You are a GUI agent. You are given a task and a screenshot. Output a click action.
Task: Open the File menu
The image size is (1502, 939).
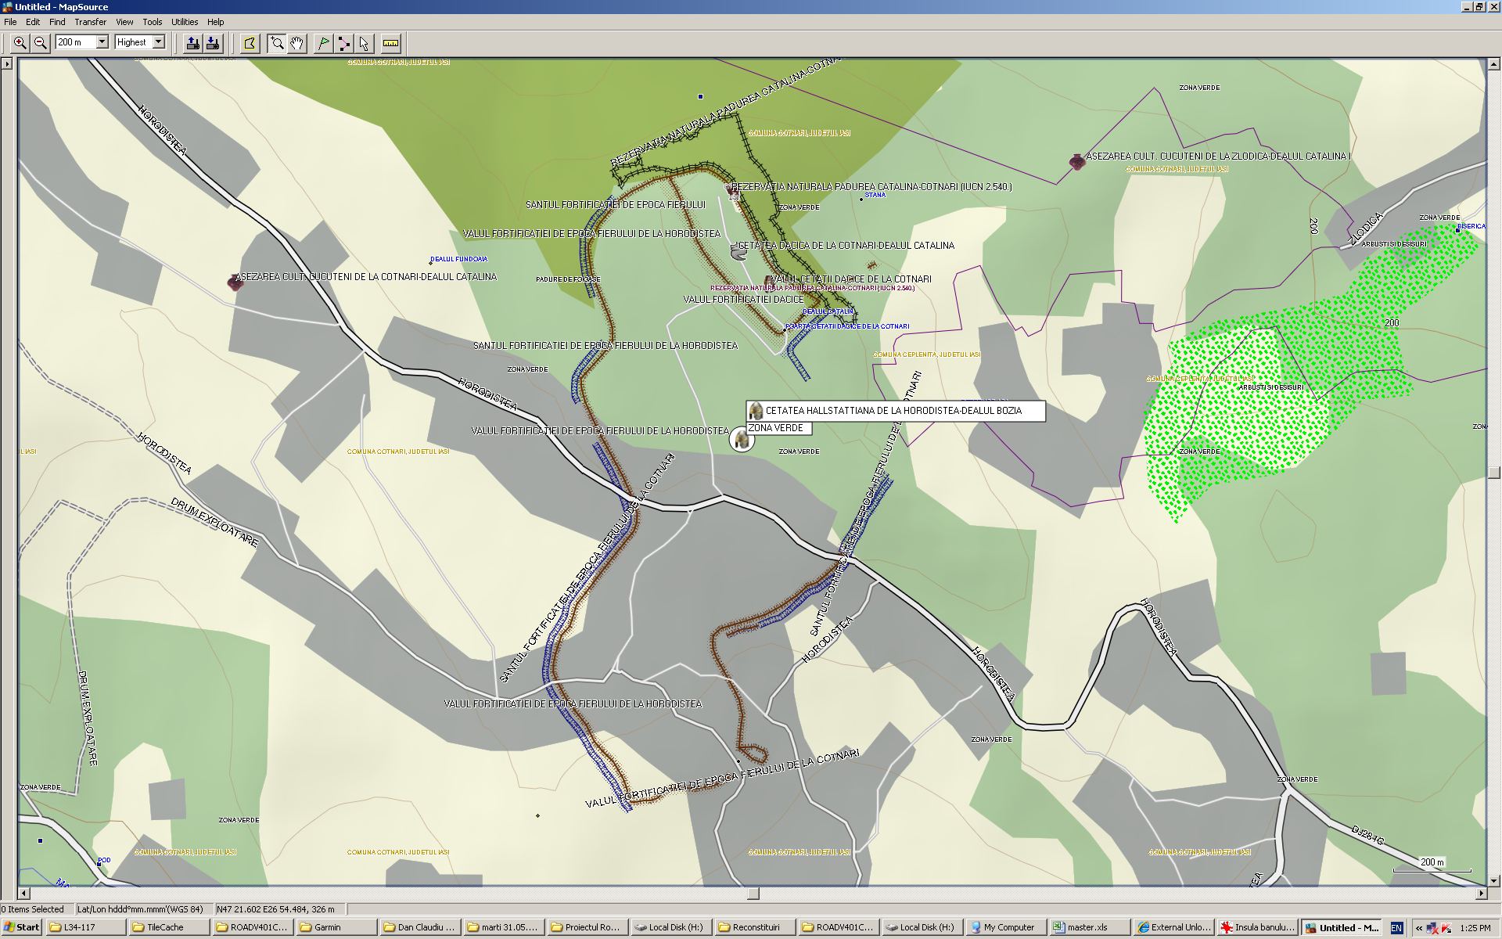click(10, 22)
